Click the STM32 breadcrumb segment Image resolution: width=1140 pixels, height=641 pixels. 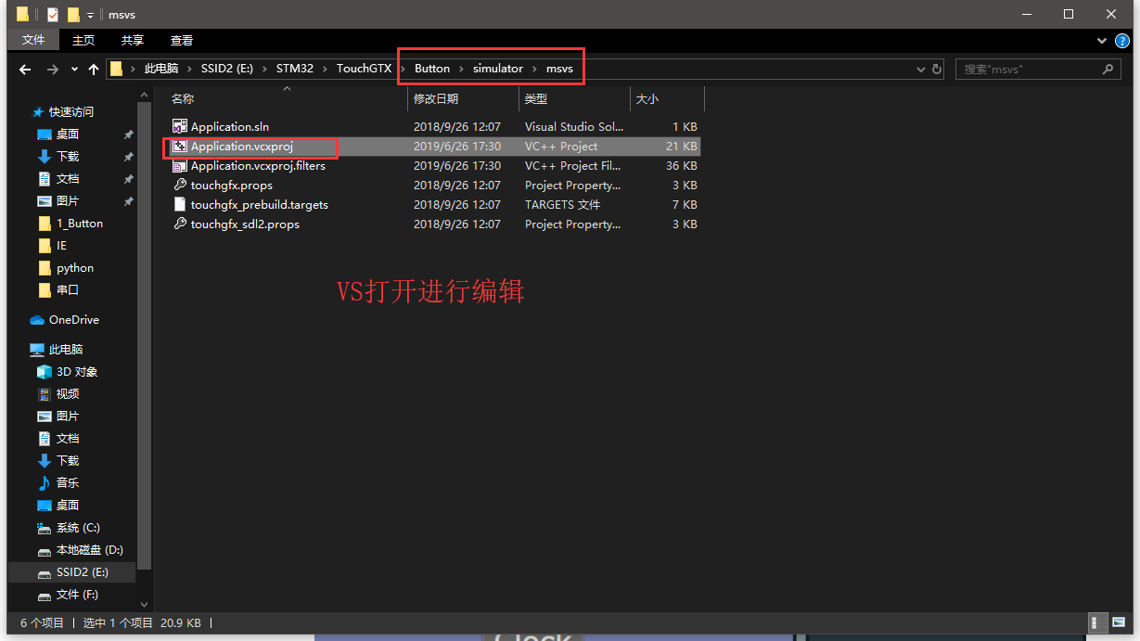pyautogui.click(x=295, y=69)
